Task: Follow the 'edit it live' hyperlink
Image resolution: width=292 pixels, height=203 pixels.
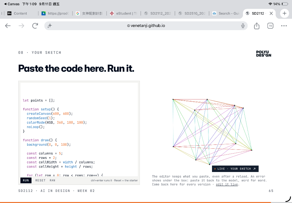Action: pyautogui.click(x=227, y=184)
